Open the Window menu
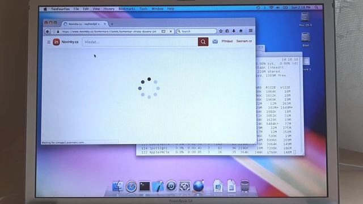 (x=158, y=8)
